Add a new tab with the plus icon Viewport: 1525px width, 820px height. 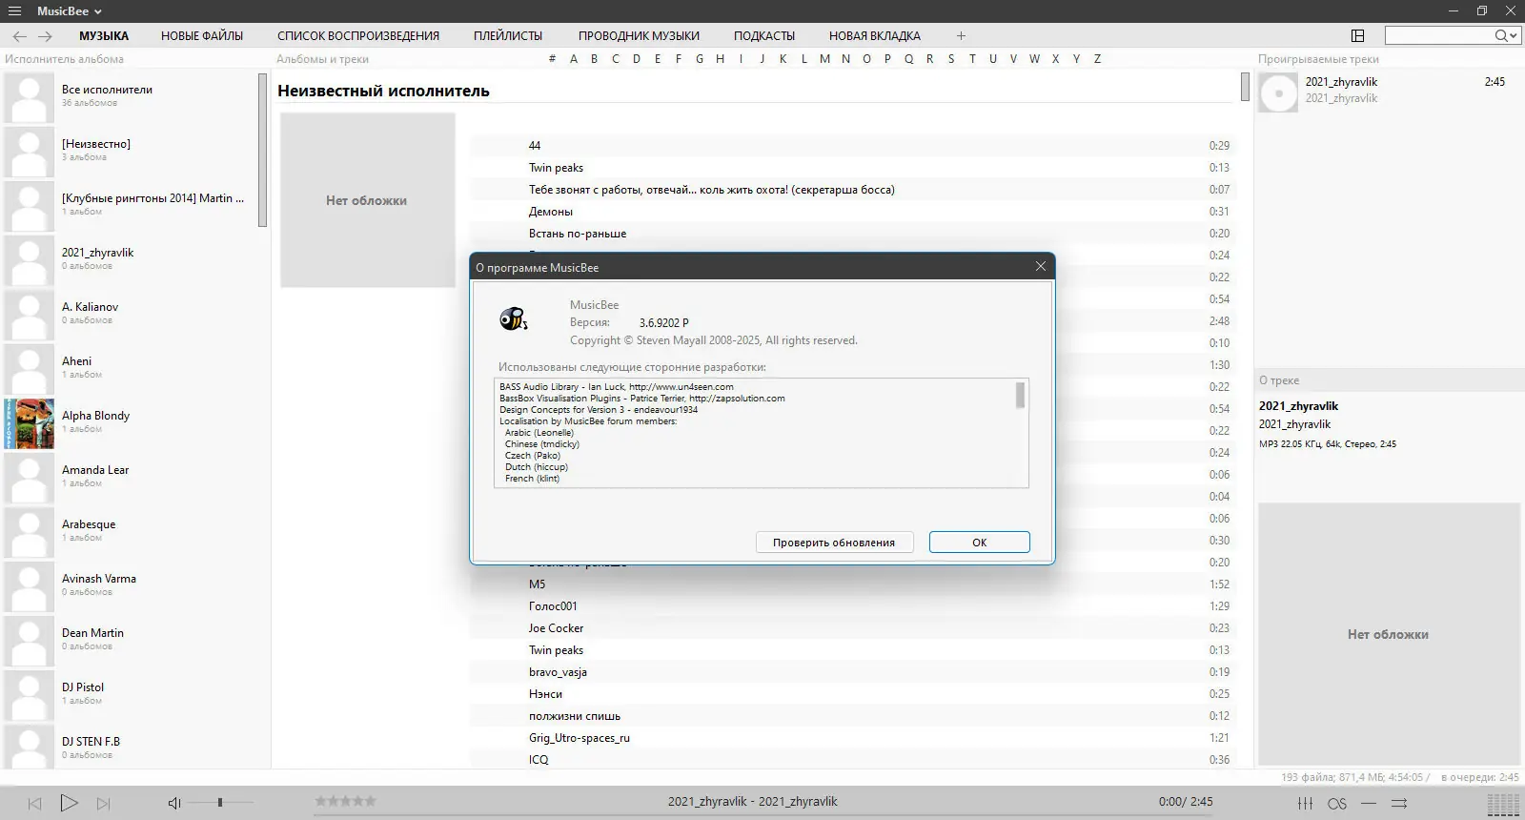click(961, 36)
